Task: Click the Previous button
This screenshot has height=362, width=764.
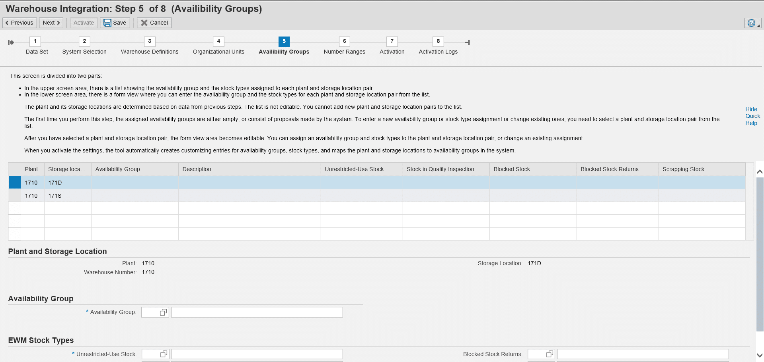Action: click(19, 23)
